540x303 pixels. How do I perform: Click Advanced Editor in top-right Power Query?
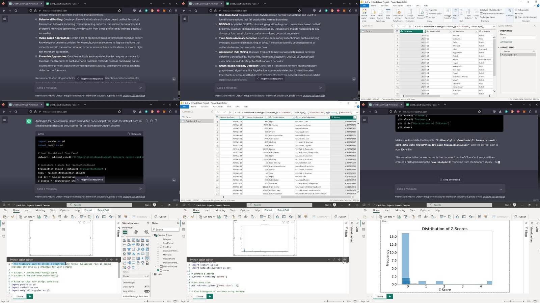point(434,13)
